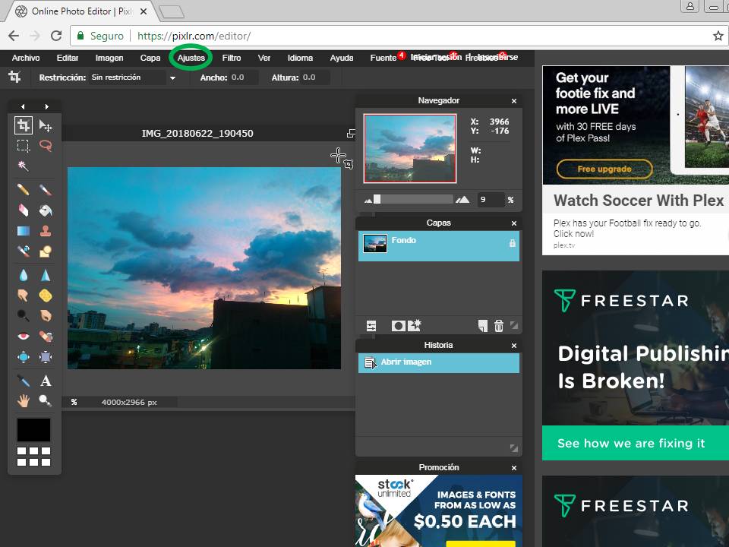Select the Pencil tool
This screenshot has height=547, width=729.
(x=24, y=190)
